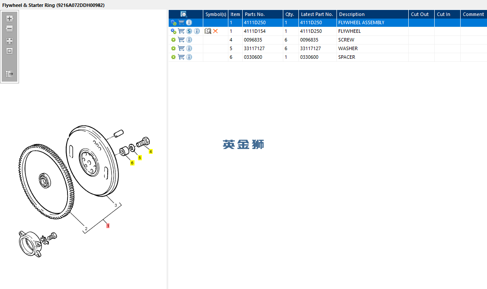Sort by Description column header
Image resolution: width=487 pixels, height=289 pixels.
[x=372, y=14]
